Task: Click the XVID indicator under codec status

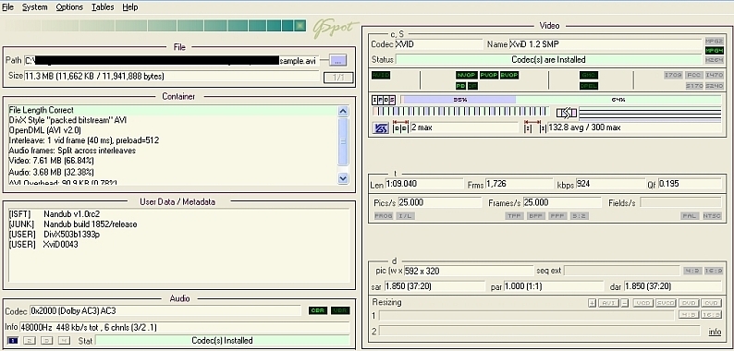Action: [x=381, y=76]
